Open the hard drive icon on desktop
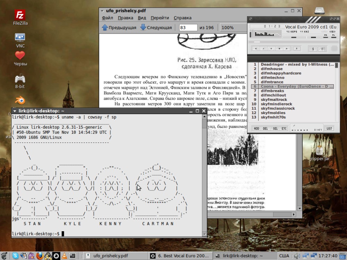This screenshot has width=347, height=260. (319, 10)
